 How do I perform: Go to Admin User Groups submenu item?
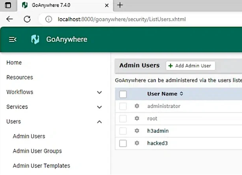point(37,151)
